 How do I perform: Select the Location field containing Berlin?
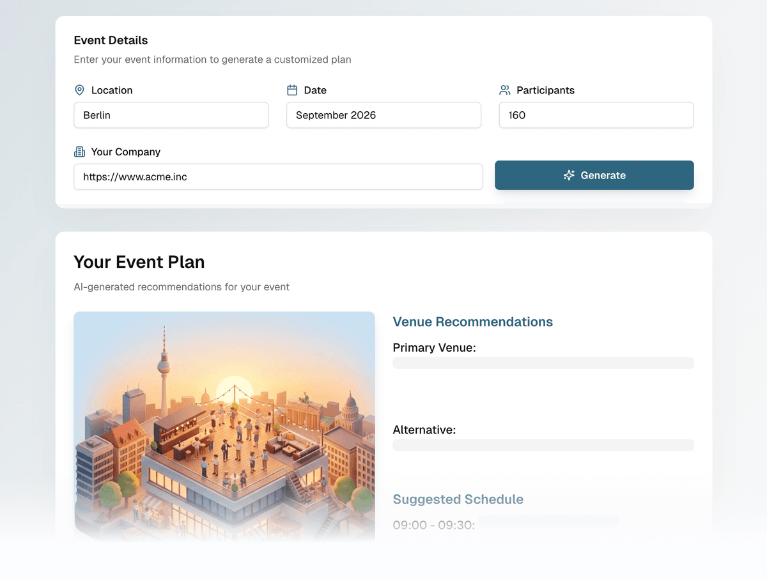pos(171,115)
